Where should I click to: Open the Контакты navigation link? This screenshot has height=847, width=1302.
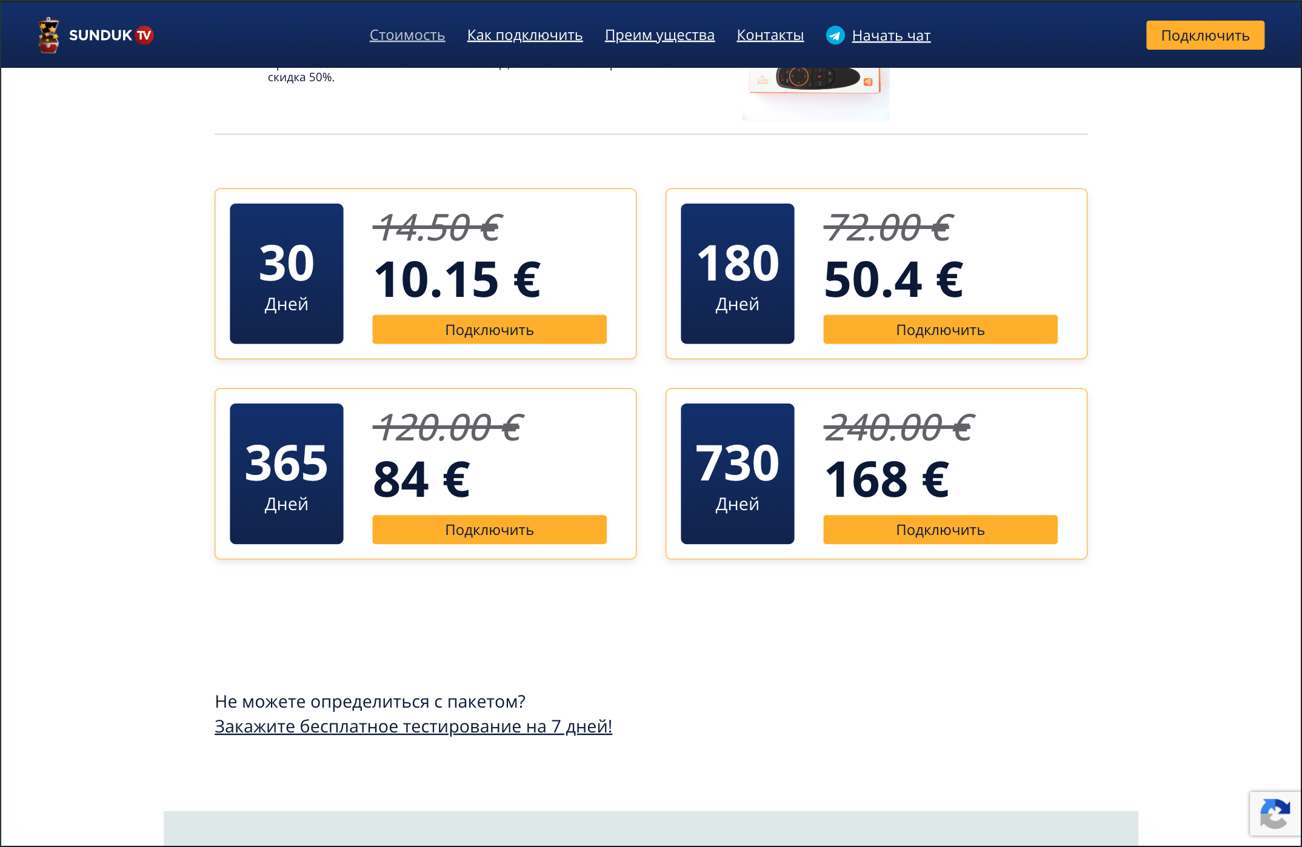770,35
